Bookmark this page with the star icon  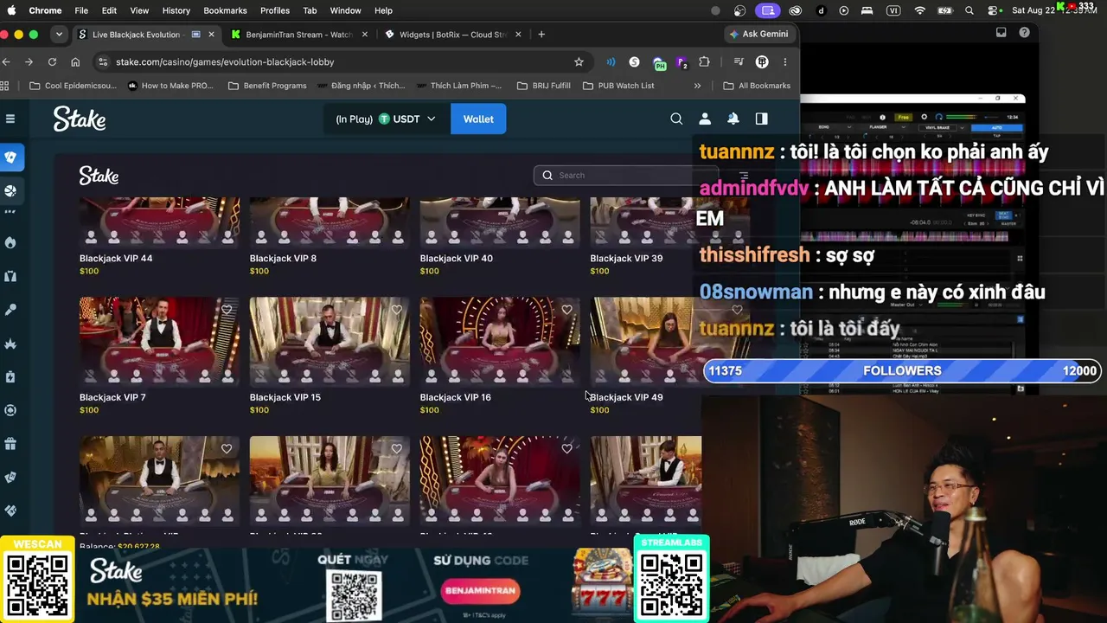pyautogui.click(x=579, y=62)
